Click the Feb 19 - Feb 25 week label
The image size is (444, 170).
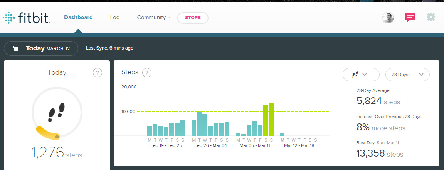point(166,146)
